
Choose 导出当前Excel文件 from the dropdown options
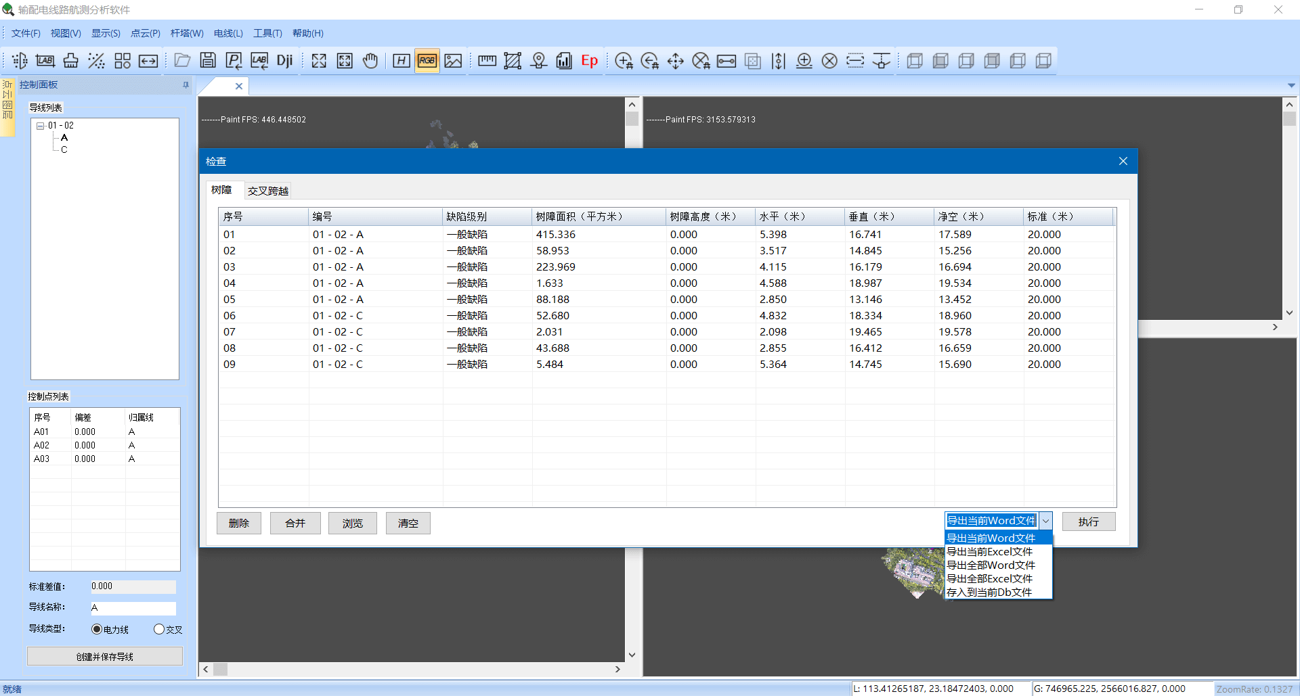pos(989,551)
